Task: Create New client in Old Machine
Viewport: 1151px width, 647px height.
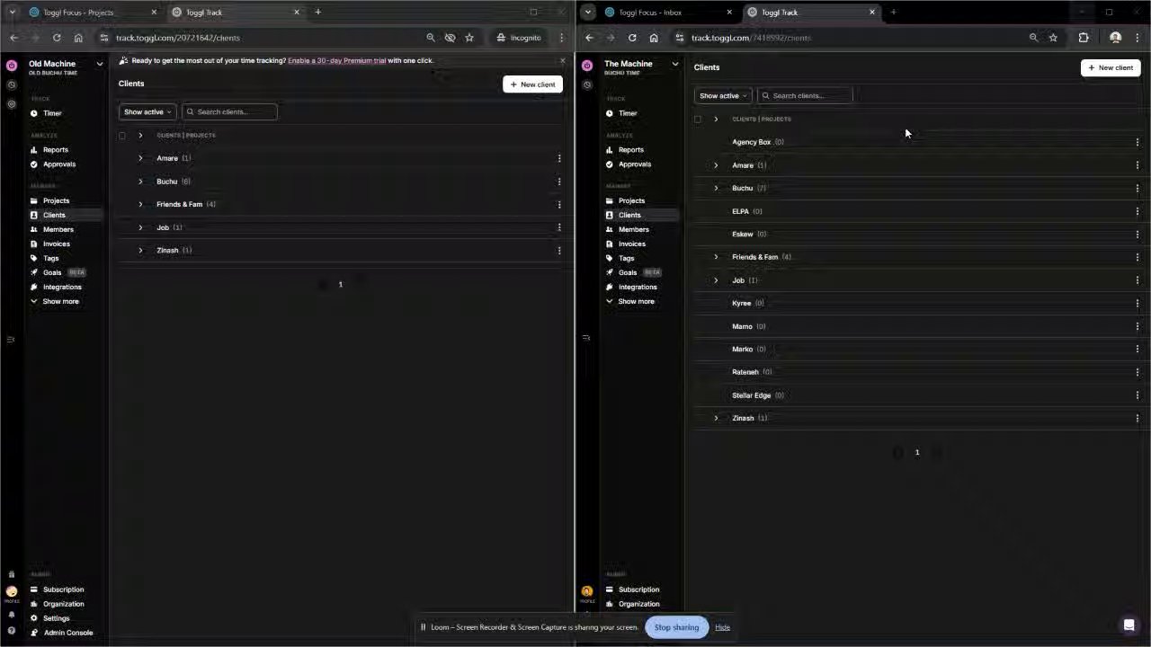Action: tap(532, 84)
